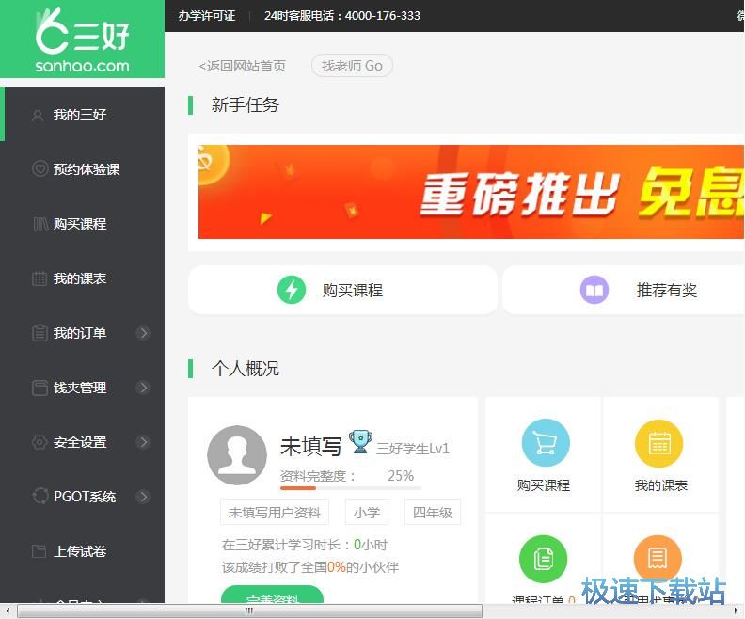Click the Sanhao logo
The height and width of the screenshot is (619, 745).
[82, 40]
